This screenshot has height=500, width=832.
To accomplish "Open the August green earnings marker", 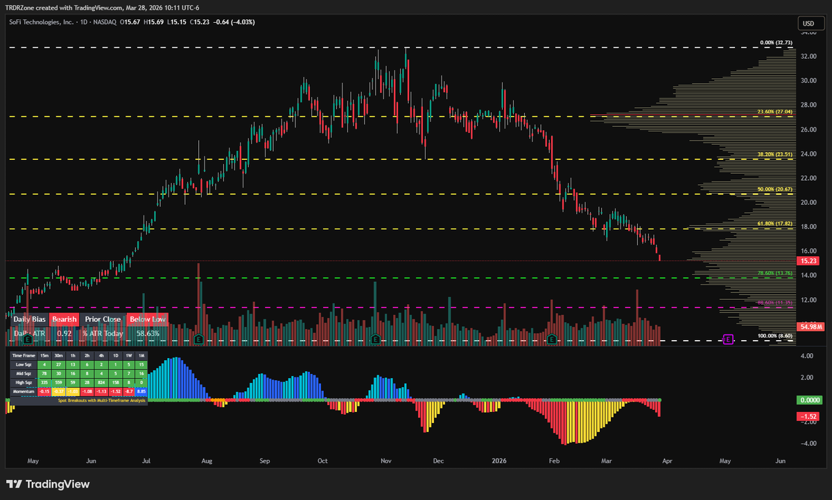I will 199,339.
